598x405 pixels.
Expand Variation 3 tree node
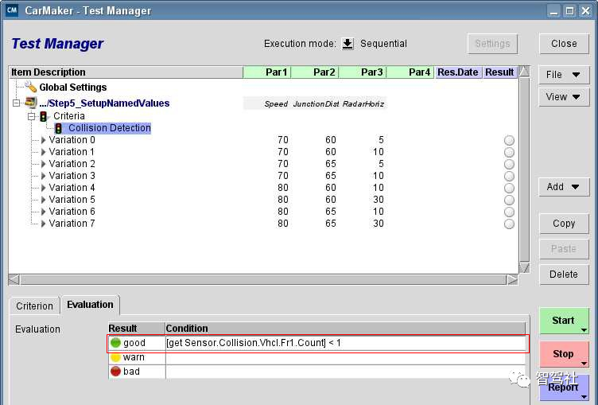pyautogui.click(x=43, y=176)
